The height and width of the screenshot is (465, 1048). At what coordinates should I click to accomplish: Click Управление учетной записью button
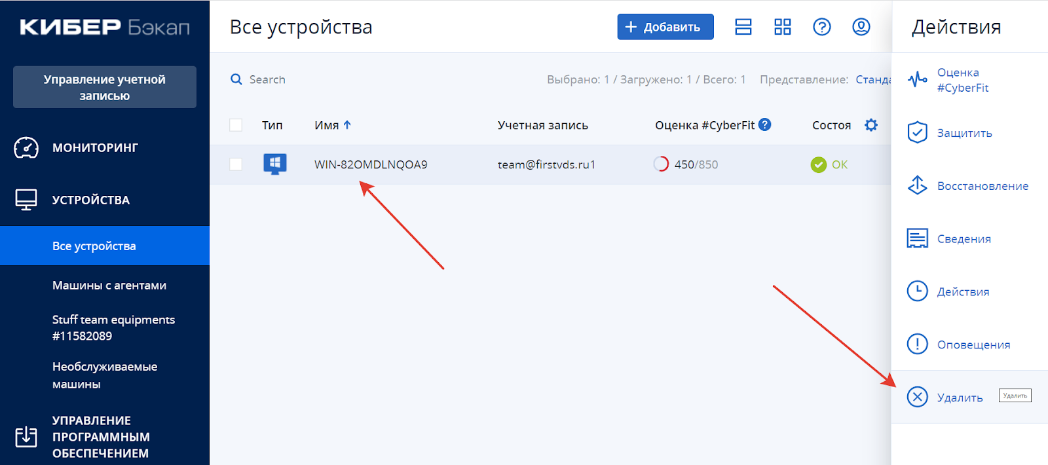pos(105,87)
